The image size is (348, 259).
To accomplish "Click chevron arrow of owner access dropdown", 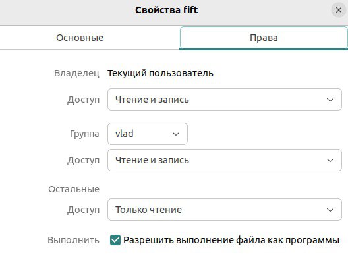I will 330,100.
